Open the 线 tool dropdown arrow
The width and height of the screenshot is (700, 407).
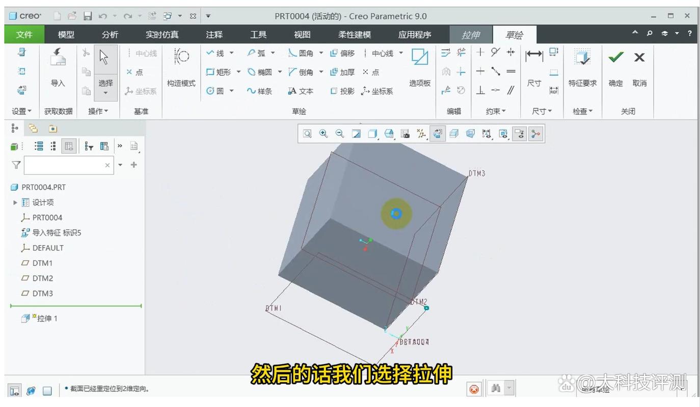click(x=232, y=53)
